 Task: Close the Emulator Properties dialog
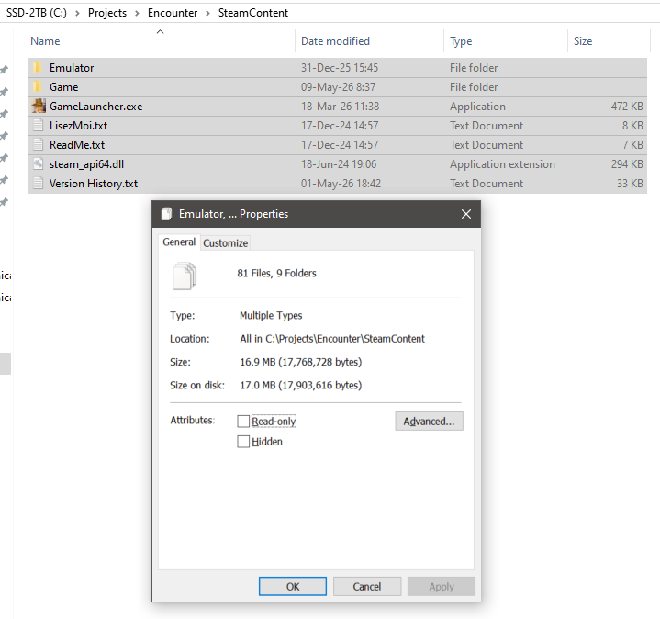click(x=466, y=214)
